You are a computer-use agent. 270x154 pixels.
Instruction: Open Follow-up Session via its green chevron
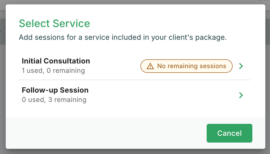[x=241, y=95]
